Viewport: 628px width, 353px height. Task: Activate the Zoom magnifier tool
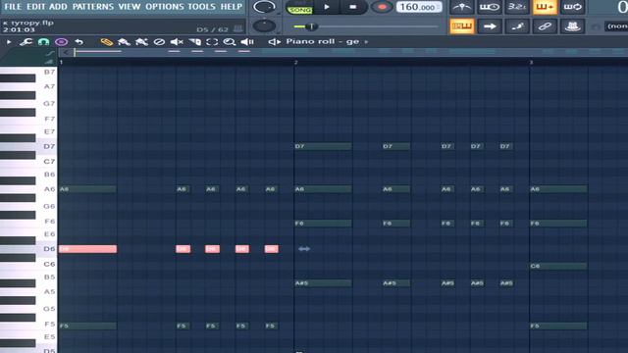(x=230, y=42)
